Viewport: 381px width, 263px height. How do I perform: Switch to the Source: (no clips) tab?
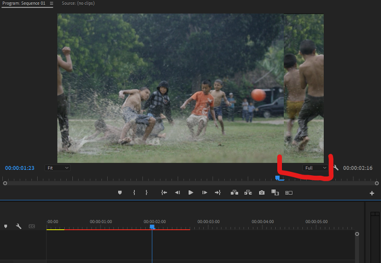(x=78, y=3)
